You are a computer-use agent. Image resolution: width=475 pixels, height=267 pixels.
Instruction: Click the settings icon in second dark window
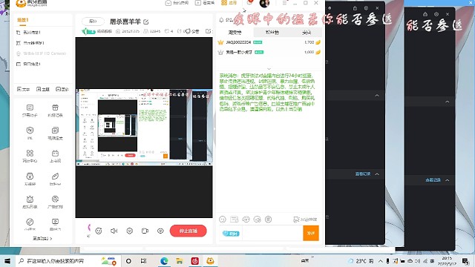(x=436, y=14)
